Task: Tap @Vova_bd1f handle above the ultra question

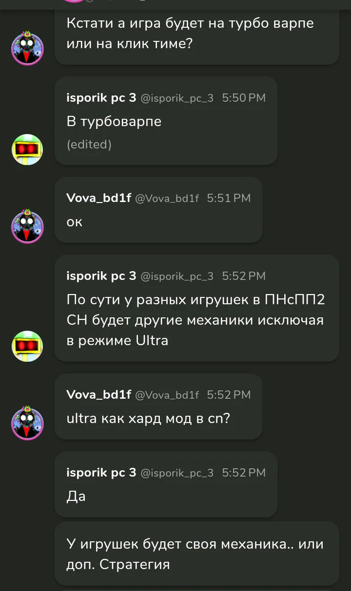Action: click(167, 395)
